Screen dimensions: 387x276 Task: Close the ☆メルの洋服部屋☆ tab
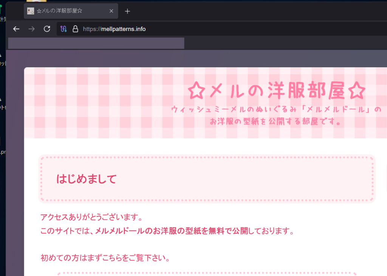[111, 11]
